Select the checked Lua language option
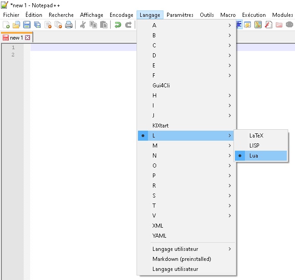 point(261,156)
